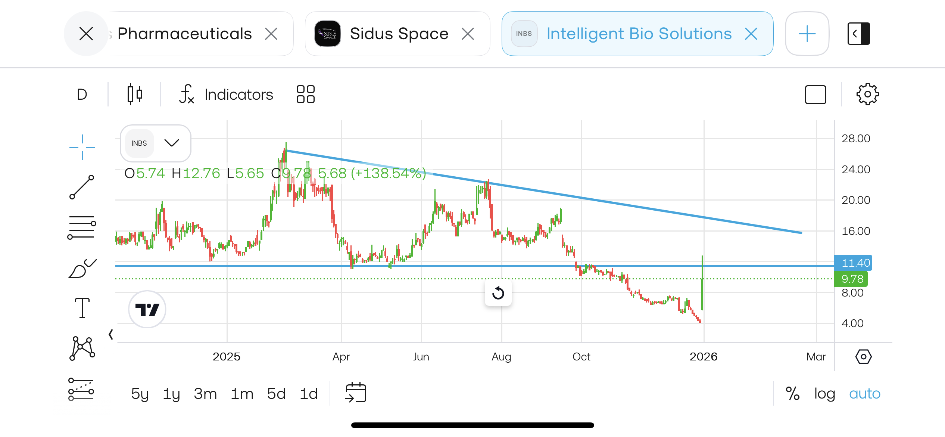Viewport: 945px width, 437px height.
Task: Change the candlestick chart style
Action: point(135,94)
